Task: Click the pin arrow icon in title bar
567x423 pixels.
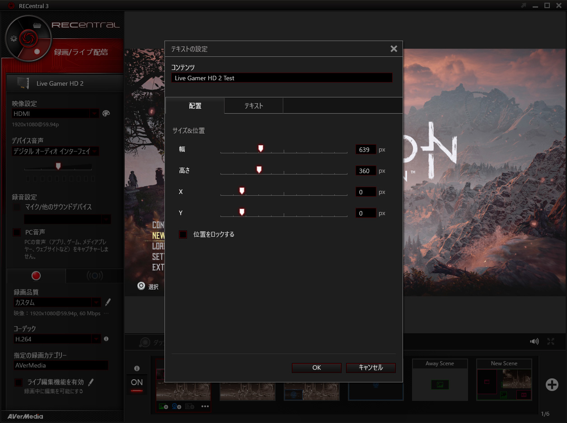Action: point(524,5)
